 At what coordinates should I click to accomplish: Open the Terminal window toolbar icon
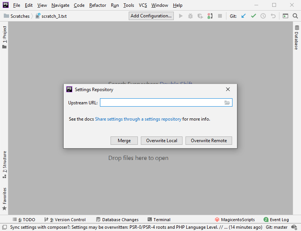[x=285, y=16]
